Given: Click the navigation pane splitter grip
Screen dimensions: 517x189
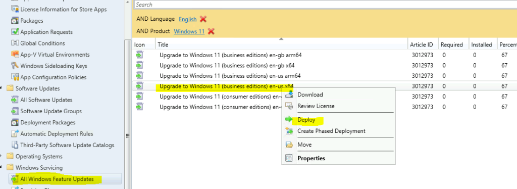Looking at the screenshot, I should click(128, 135).
